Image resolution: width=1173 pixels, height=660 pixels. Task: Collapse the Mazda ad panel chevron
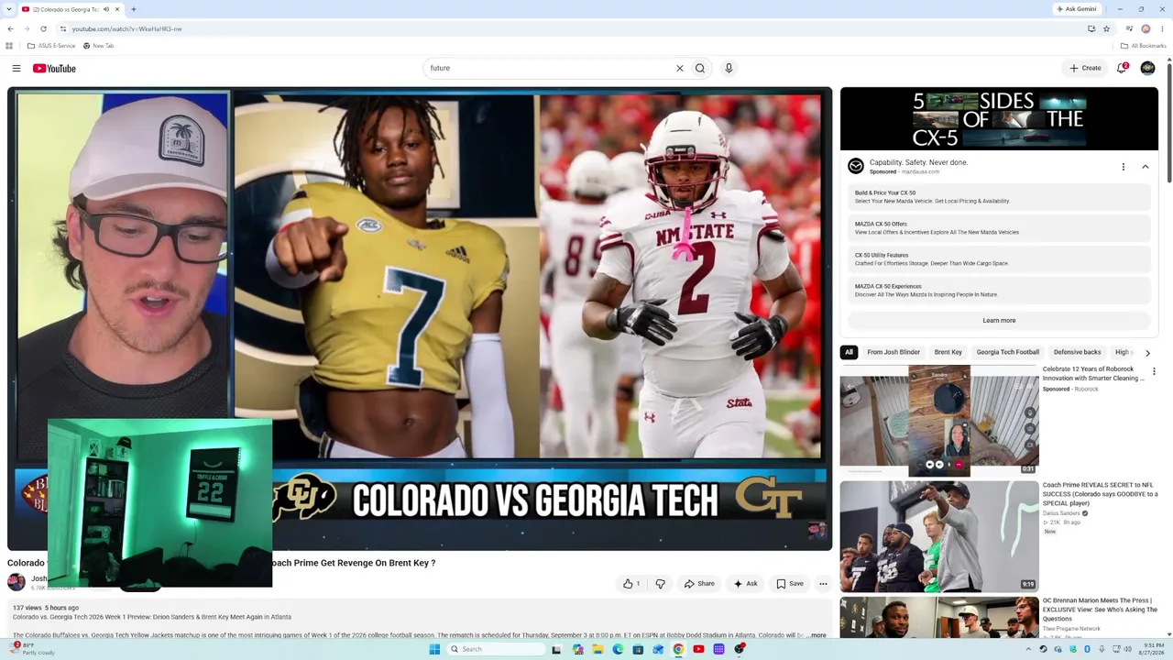1146,167
